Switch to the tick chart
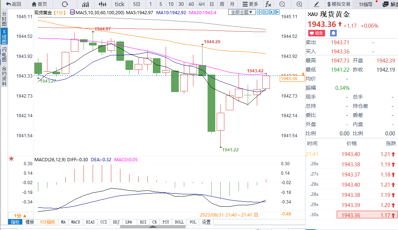 [119, 4]
